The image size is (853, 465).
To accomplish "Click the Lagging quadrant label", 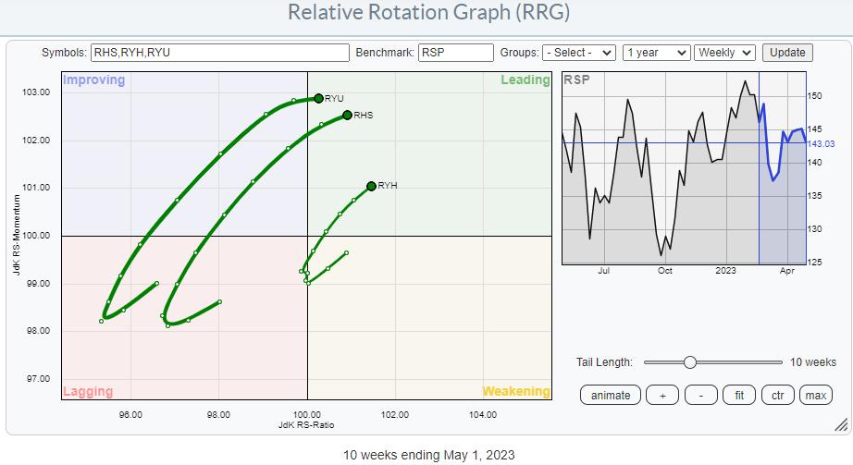I will coord(87,391).
